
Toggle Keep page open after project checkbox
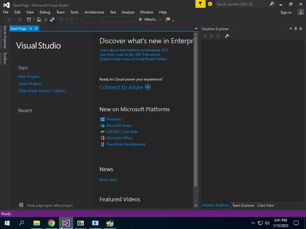pos(21,205)
